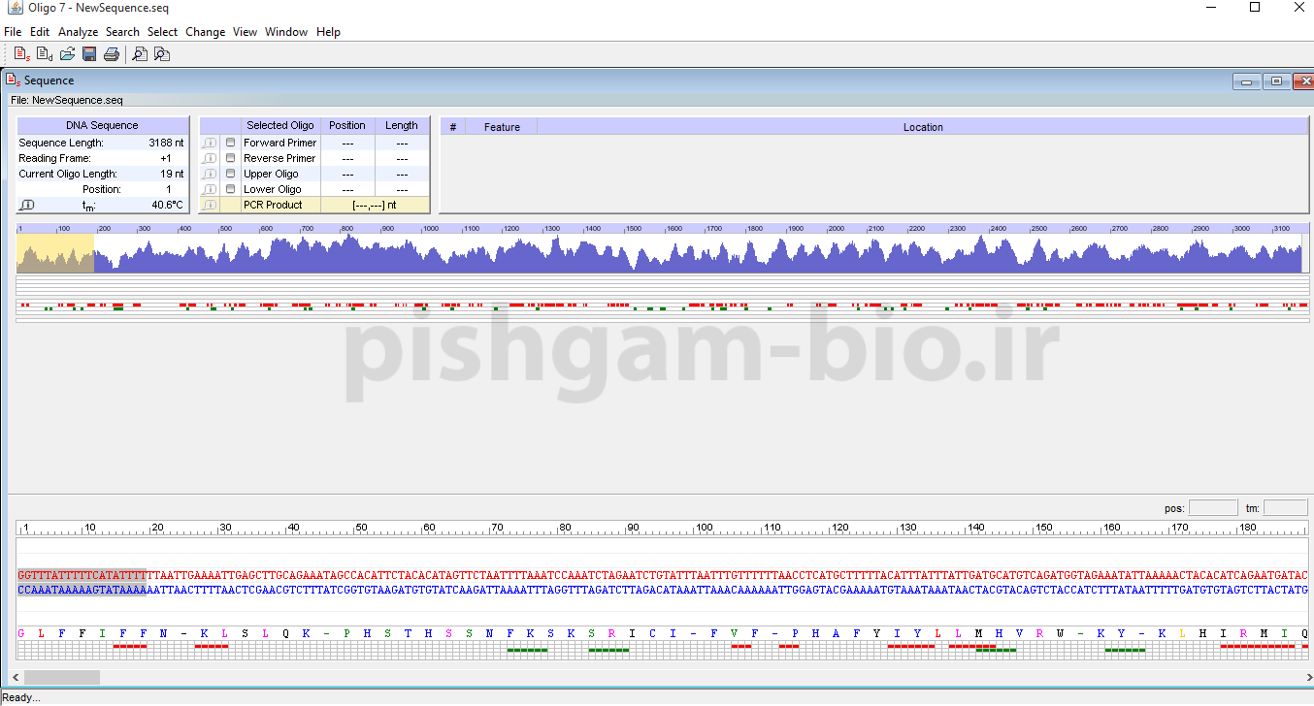Click the first magnifier search icon
Viewport: 1314px width, 706px height.
click(x=140, y=54)
